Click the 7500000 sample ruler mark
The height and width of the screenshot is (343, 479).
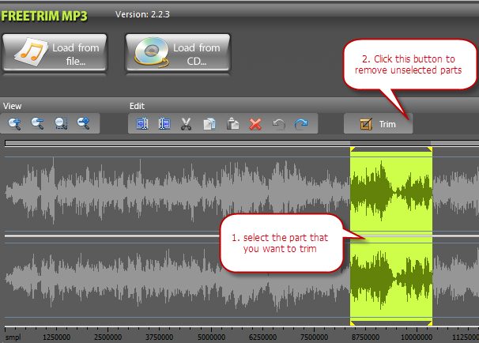314,337
